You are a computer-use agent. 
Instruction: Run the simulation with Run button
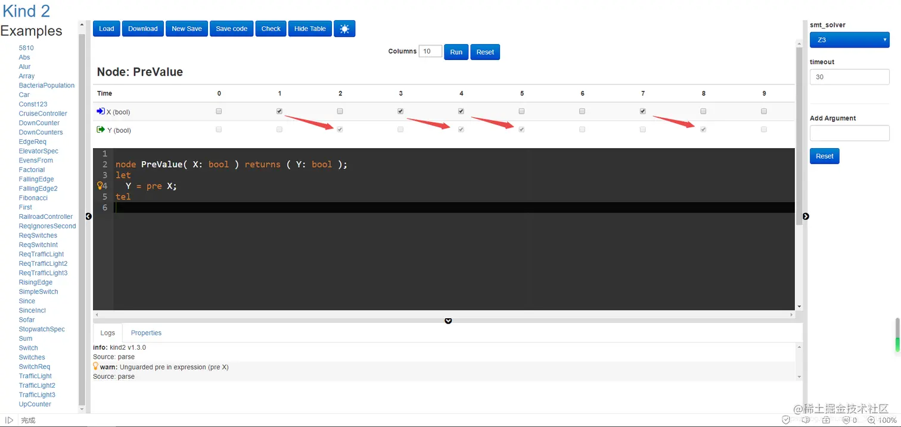456,52
